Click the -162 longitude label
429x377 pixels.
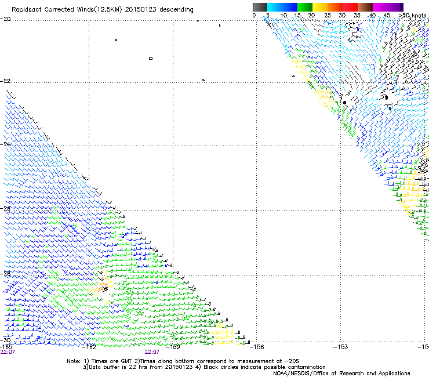(89, 347)
